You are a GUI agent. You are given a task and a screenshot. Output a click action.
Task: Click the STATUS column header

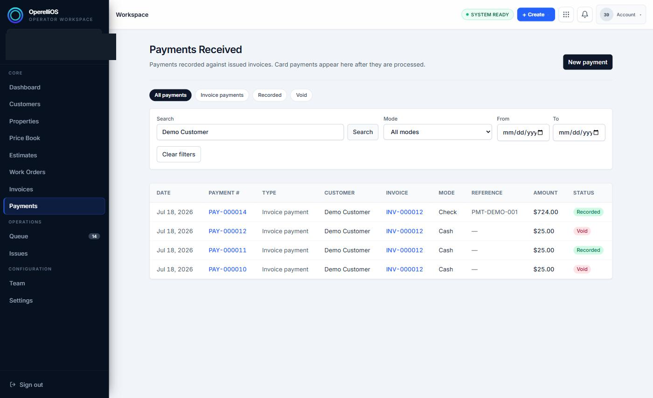pos(584,193)
